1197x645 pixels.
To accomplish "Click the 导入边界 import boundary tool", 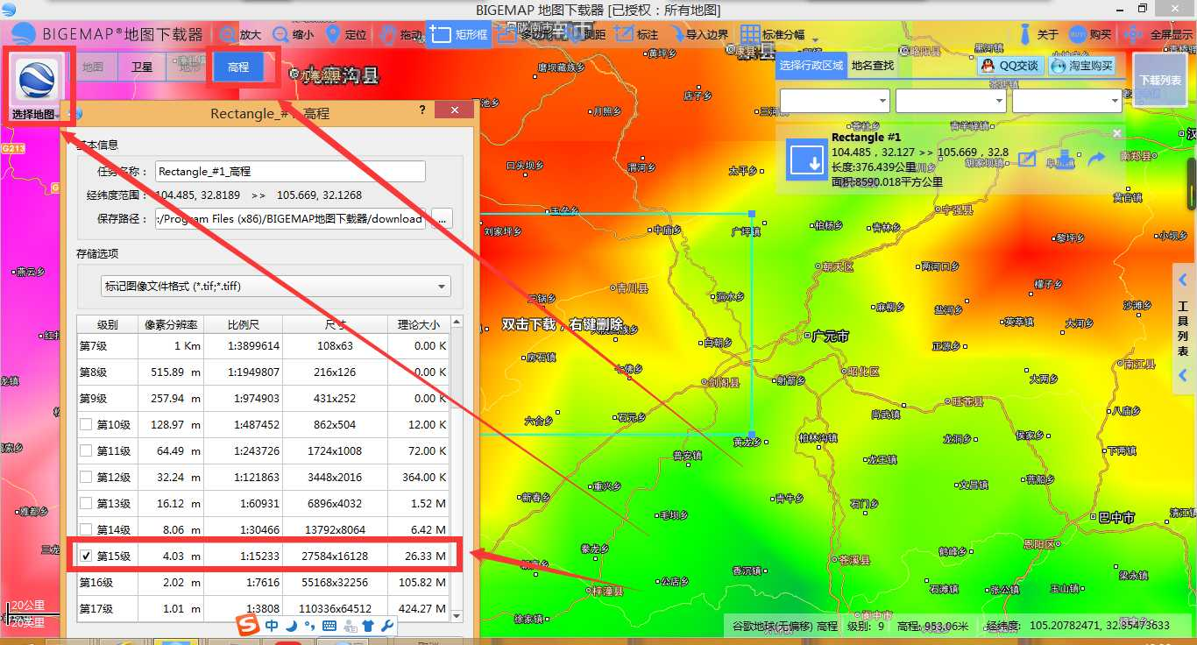I will tap(699, 35).
